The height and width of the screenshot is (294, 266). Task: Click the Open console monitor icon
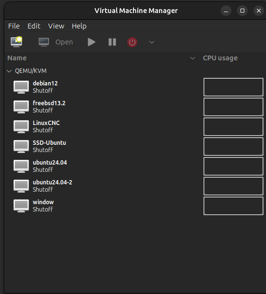[44, 42]
